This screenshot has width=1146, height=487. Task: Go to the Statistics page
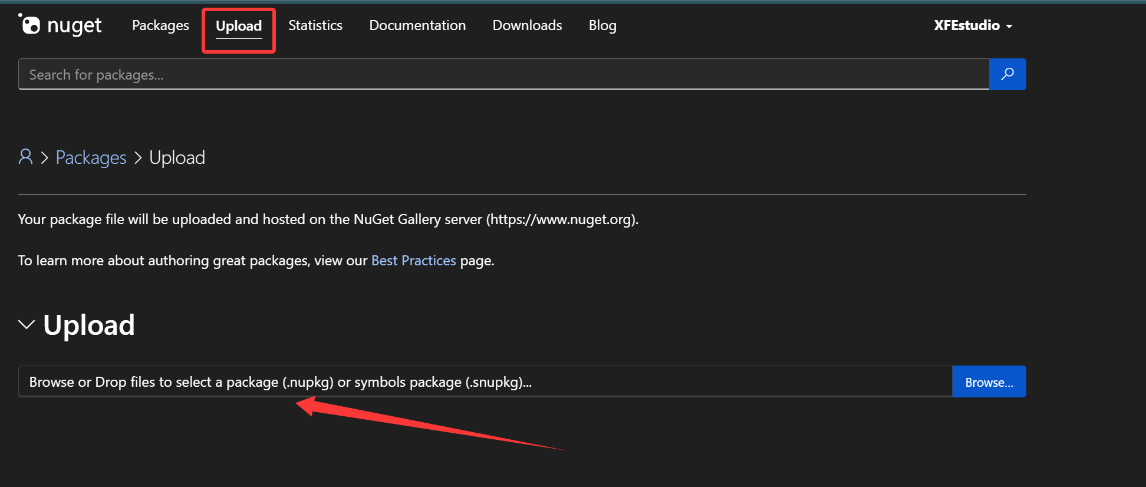pyautogui.click(x=315, y=25)
